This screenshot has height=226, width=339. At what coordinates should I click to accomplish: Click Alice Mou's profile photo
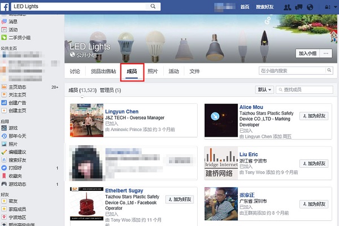click(x=221, y=120)
